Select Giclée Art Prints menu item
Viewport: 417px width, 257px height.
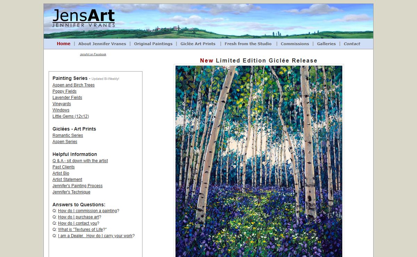[198, 44]
